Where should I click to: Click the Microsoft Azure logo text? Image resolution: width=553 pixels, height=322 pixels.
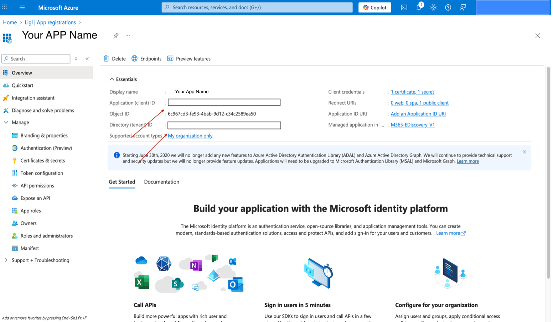[58, 7]
